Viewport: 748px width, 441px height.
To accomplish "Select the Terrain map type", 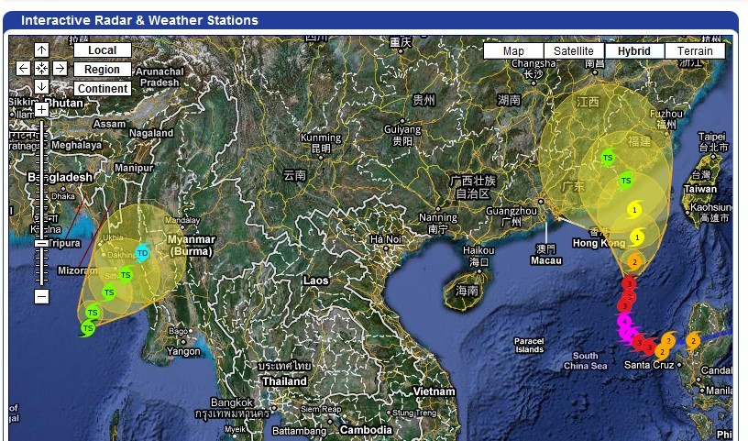I will click(695, 51).
